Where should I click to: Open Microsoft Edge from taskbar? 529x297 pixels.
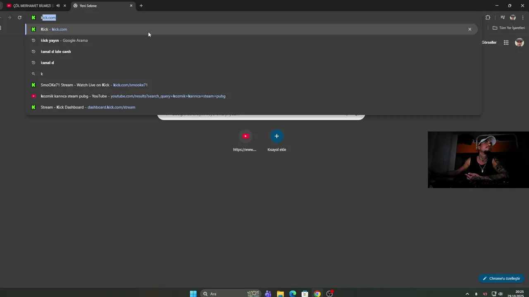pos(293,294)
